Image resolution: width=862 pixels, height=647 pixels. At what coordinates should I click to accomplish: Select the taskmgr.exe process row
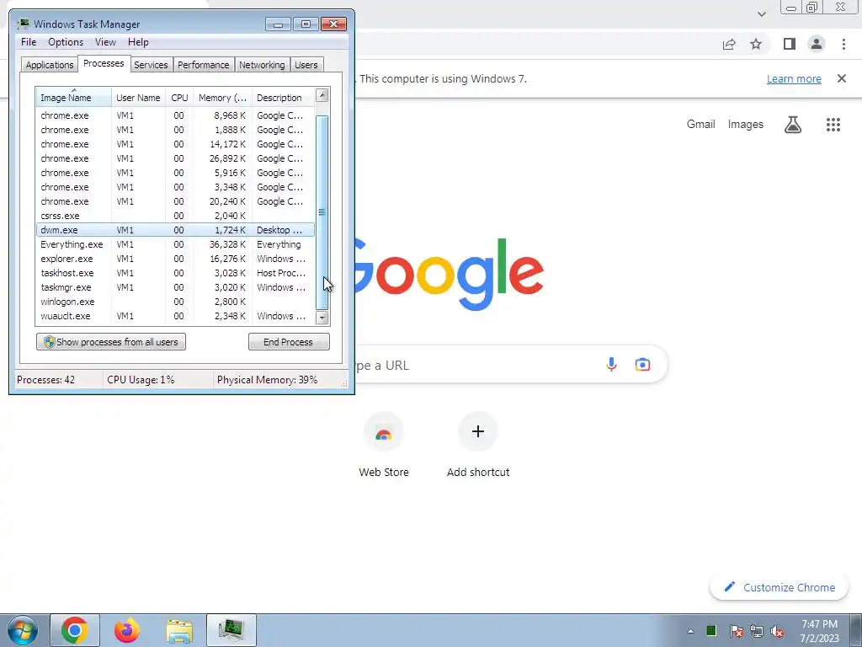pyautogui.click(x=175, y=287)
